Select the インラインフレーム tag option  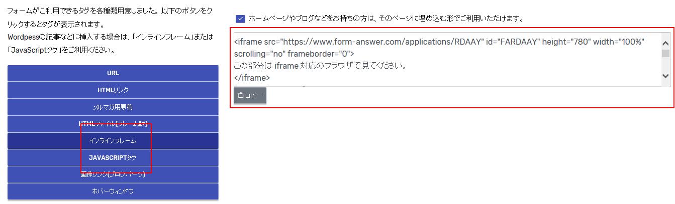[113, 141]
